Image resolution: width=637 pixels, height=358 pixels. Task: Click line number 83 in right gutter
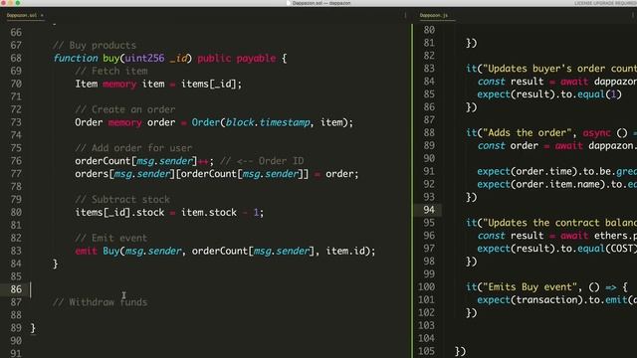(429, 69)
